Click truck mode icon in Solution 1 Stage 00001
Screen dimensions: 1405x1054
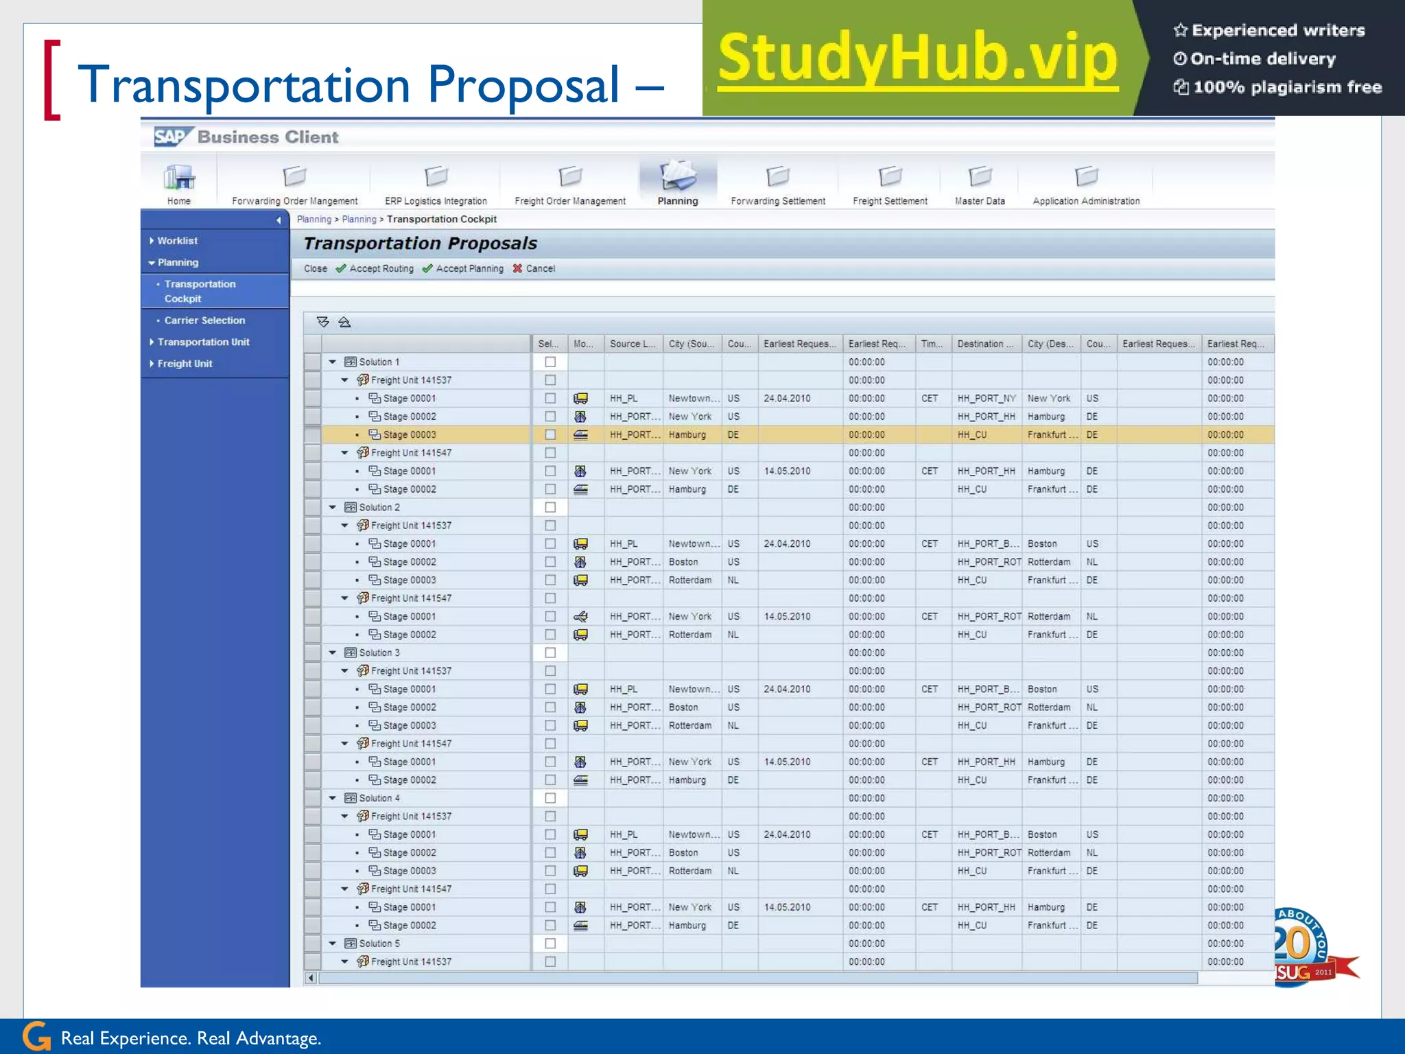click(580, 398)
